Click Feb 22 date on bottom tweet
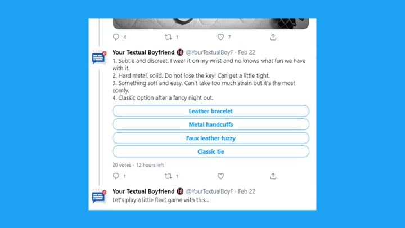The width and height of the screenshot is (405, 228). click(x=247, y=191)
